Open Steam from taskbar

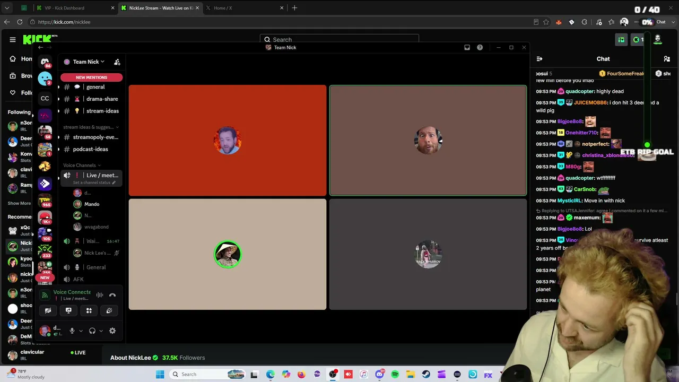(x=426, y=375)
